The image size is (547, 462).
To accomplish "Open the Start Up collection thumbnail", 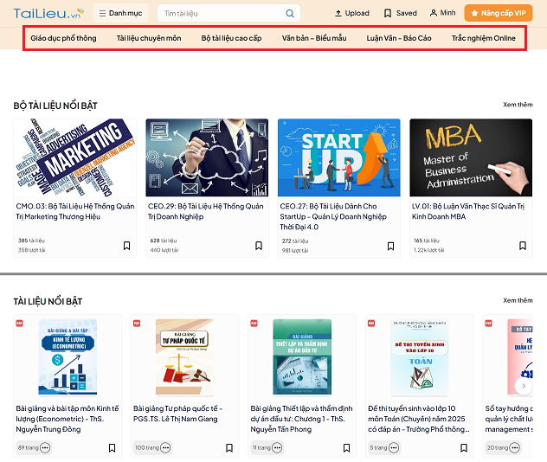I will coord(339,157).
